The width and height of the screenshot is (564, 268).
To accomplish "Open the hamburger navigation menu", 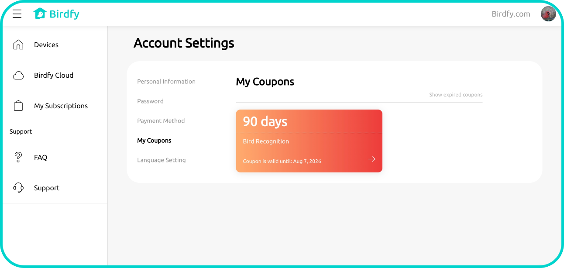I will coord(17,14).
